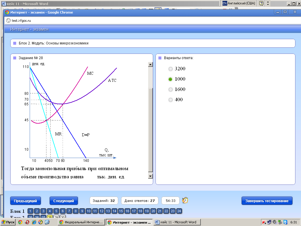Click the Дано ответов: 27 counter
The image size is (301, 226).
[140, 201]
